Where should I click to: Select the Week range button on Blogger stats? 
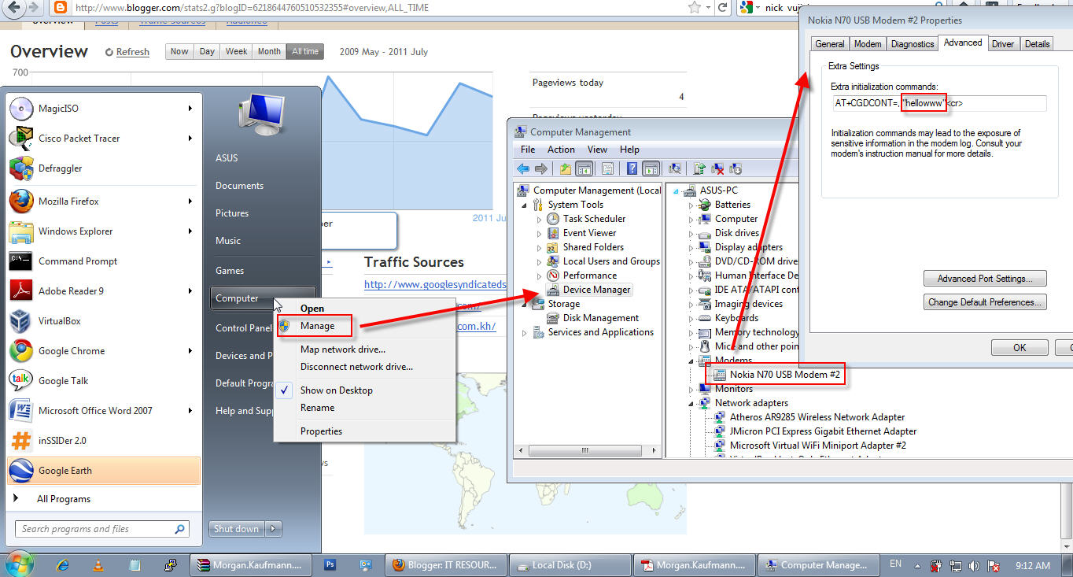tap(237, 51)
